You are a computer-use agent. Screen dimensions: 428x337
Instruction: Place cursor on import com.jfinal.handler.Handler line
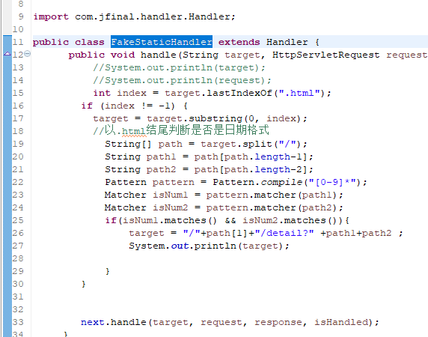134,16
